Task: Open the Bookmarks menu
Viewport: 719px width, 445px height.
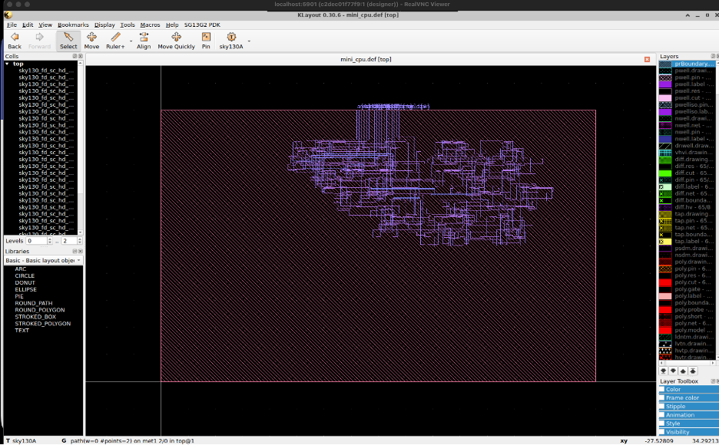Action: coord(73,25)
